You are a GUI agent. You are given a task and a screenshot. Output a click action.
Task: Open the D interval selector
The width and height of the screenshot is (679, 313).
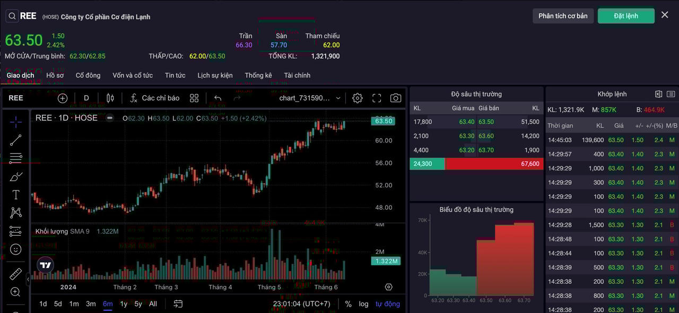[86, 98]
